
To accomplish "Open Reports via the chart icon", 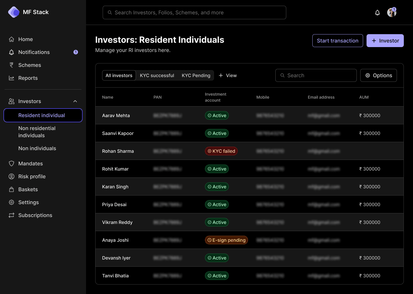I will coord(11,78).
